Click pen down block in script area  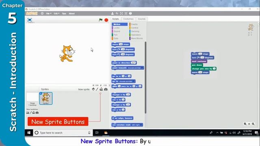(x=197, y=65)
